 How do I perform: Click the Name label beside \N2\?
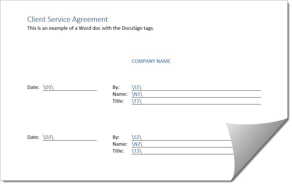120,144
